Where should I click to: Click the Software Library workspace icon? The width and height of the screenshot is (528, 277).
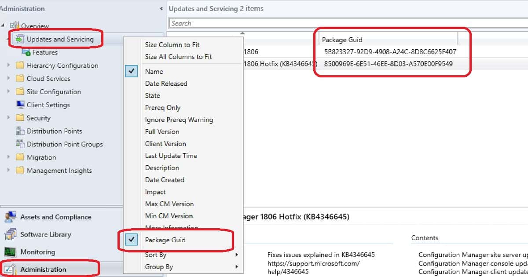[11, 234]
